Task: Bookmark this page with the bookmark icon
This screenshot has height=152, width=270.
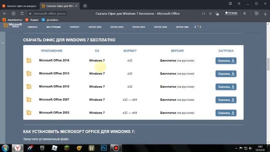Action: pyautogui.click(x=245, y=14)
